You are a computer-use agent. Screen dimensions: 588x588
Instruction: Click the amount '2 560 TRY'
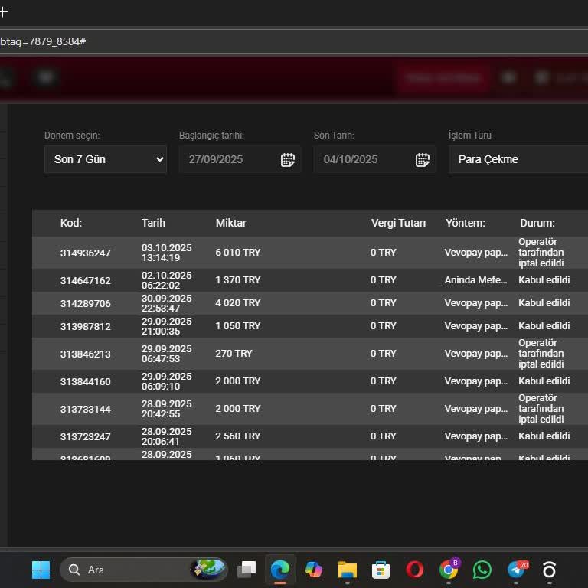click(x=238, y=436)
